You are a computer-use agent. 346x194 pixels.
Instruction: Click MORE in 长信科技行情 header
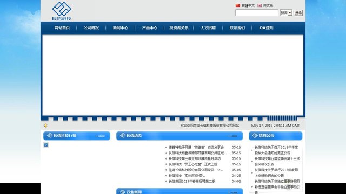(x=101, y=136)
